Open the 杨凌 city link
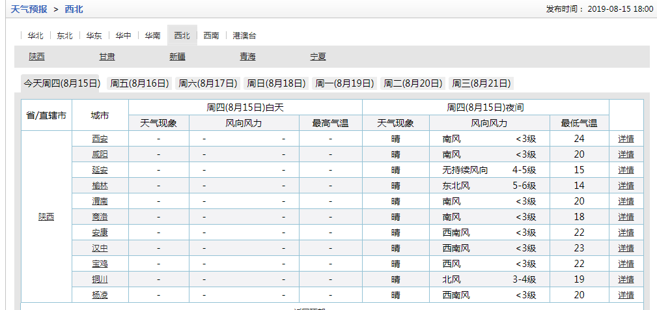This screenshot has width=657, height=310. pyautogui.click(x=100, y=295)
